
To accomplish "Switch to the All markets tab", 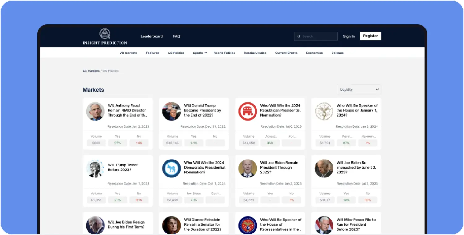I will 129,53.
